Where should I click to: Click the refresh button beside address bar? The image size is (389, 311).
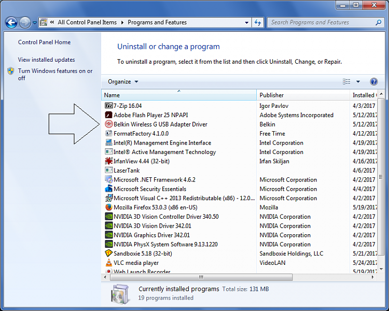click(x=258, y=23)
